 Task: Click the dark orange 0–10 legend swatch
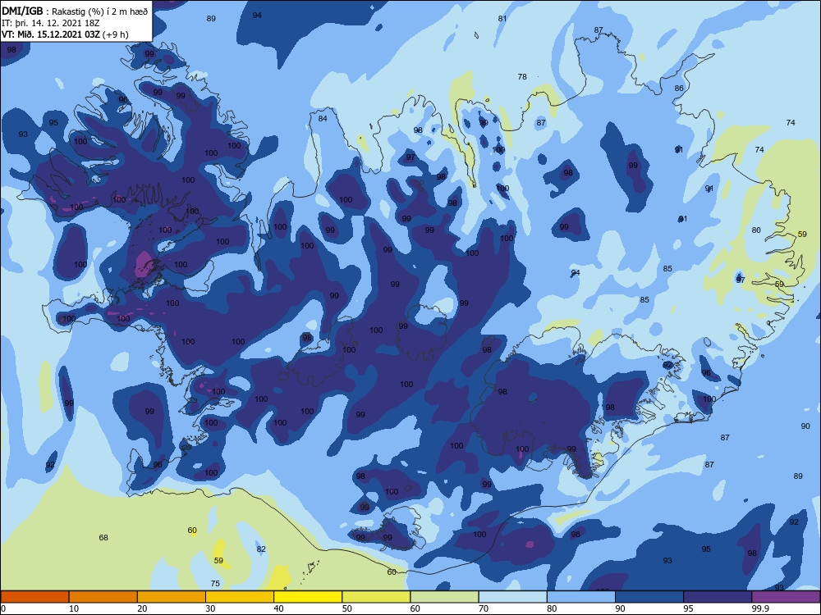(34, 597)
